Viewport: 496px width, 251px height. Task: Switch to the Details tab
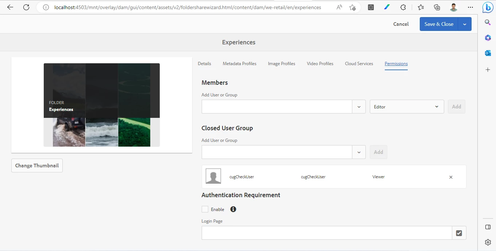(x=204, y=64)
